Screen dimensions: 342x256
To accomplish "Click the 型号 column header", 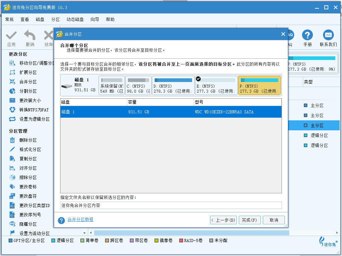I will 238,102.
